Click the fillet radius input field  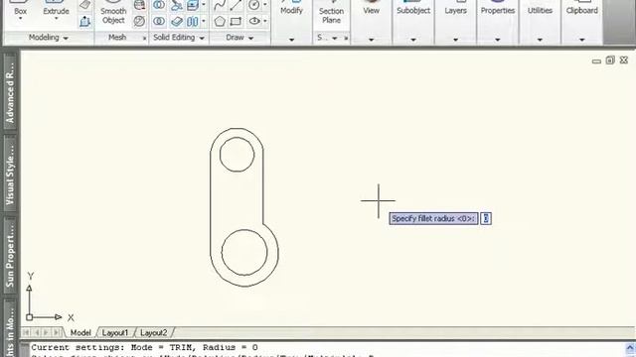[486, 218]
